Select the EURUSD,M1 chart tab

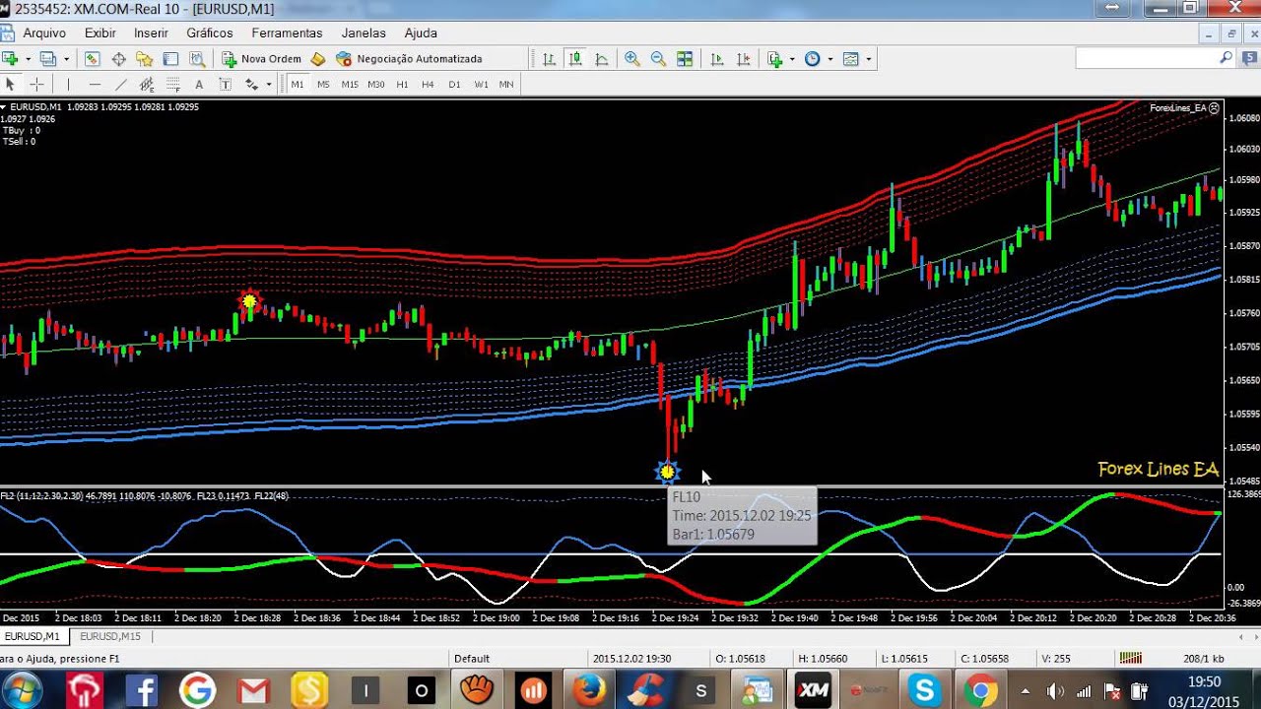click(x=33, y=637)
